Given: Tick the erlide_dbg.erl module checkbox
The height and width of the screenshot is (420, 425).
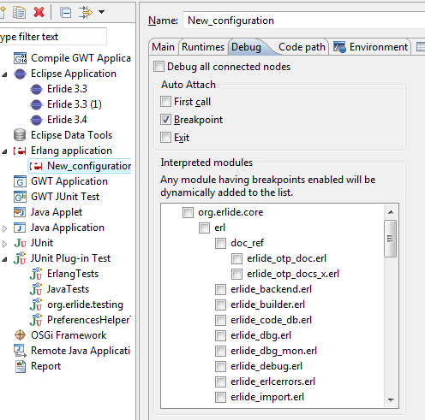Looking at the screenshot, I should 220,335.
